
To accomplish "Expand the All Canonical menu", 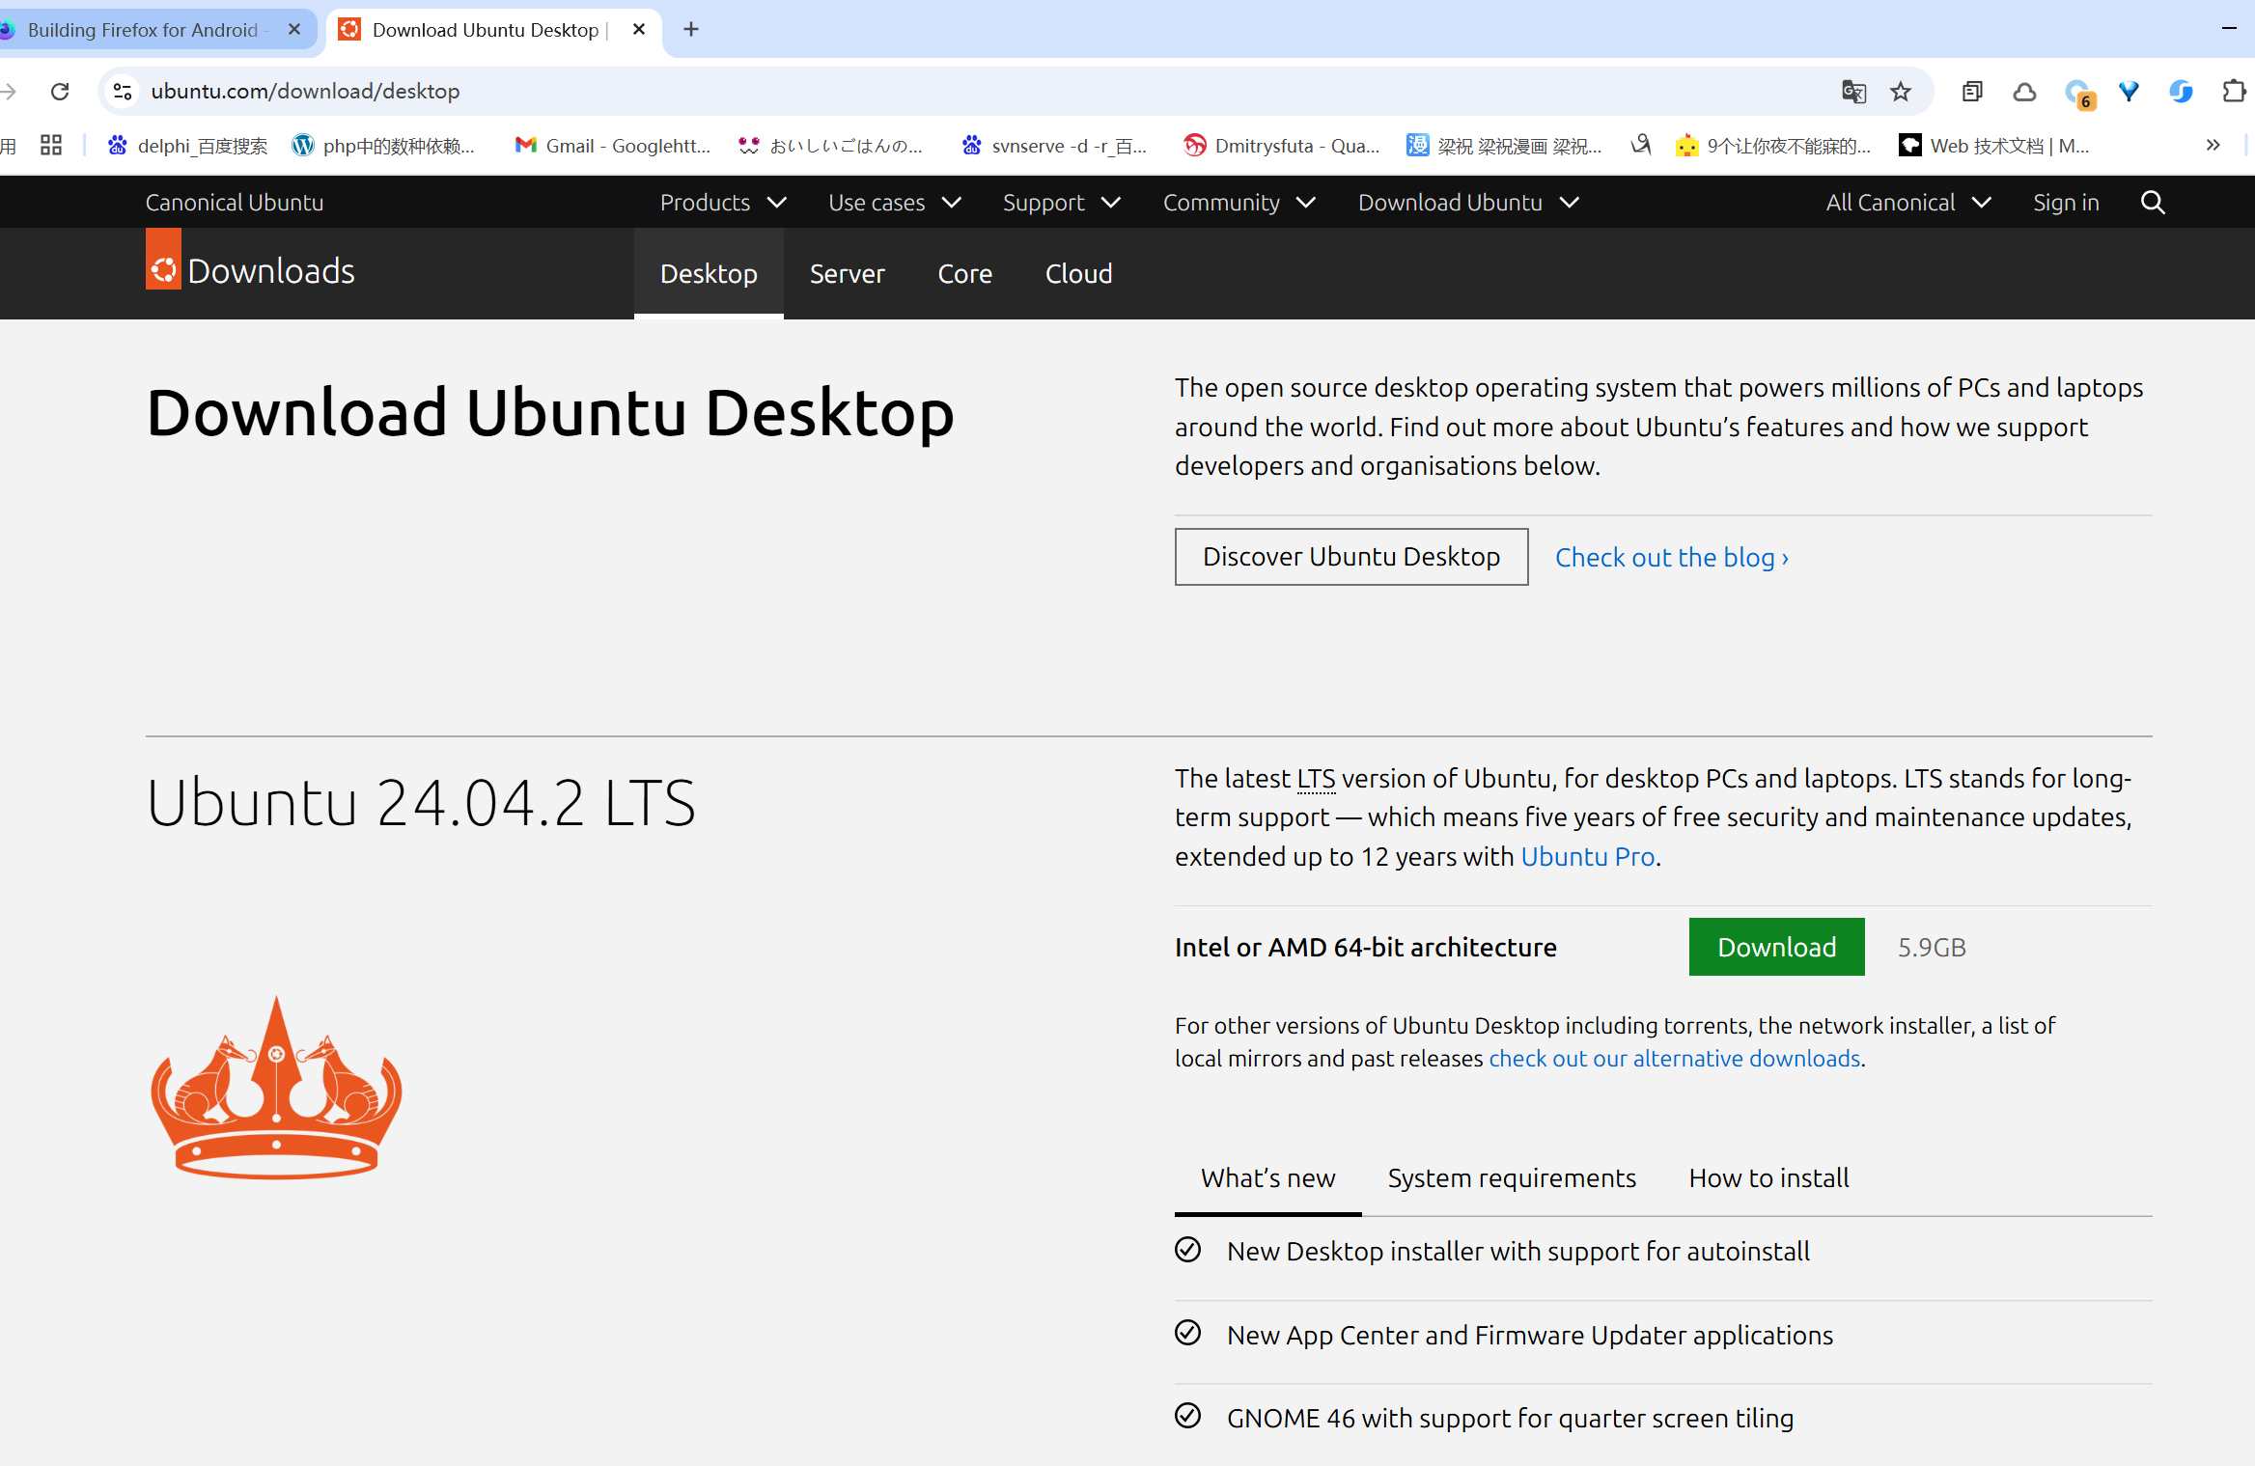I will pos(1908,203).
